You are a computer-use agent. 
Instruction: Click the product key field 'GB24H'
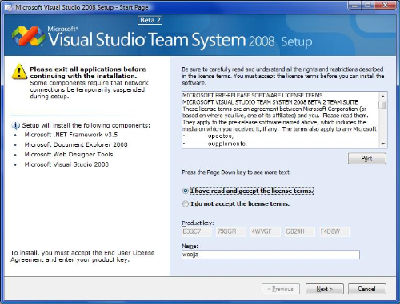300,231
